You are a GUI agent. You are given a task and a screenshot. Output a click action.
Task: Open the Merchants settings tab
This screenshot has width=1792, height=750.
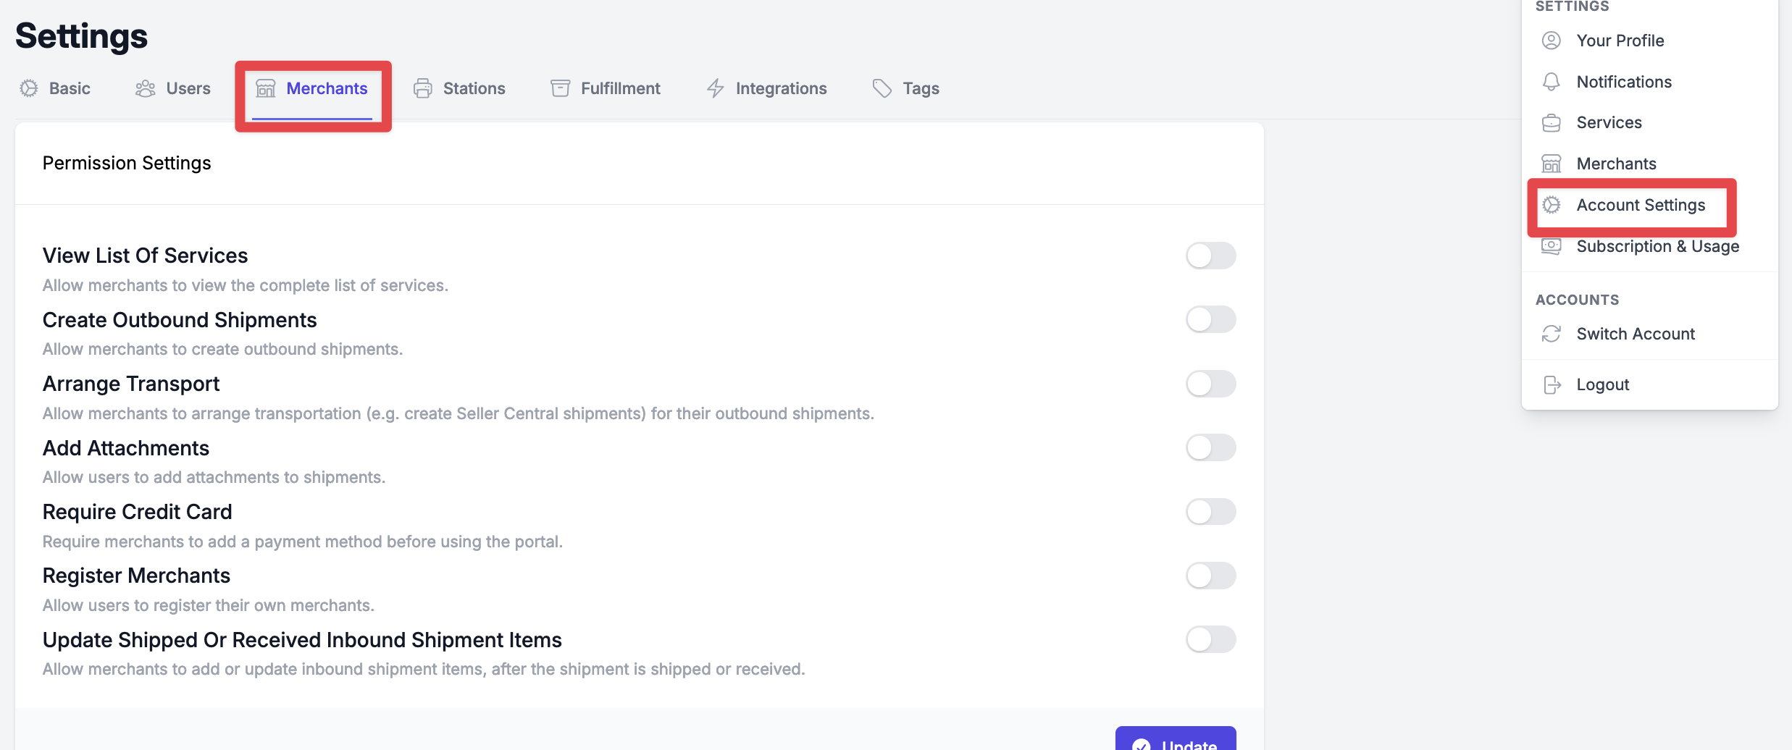click(312, 88)
